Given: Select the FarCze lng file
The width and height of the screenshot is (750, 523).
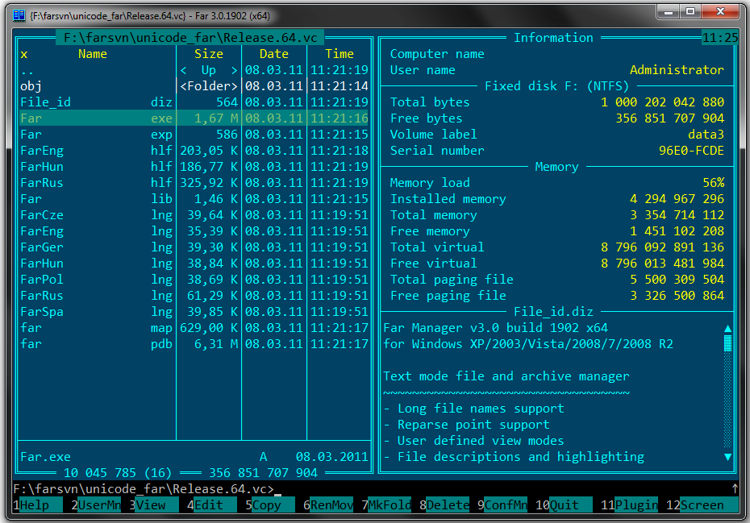Looking at the screenshot, I should click(x=194, y=215).
